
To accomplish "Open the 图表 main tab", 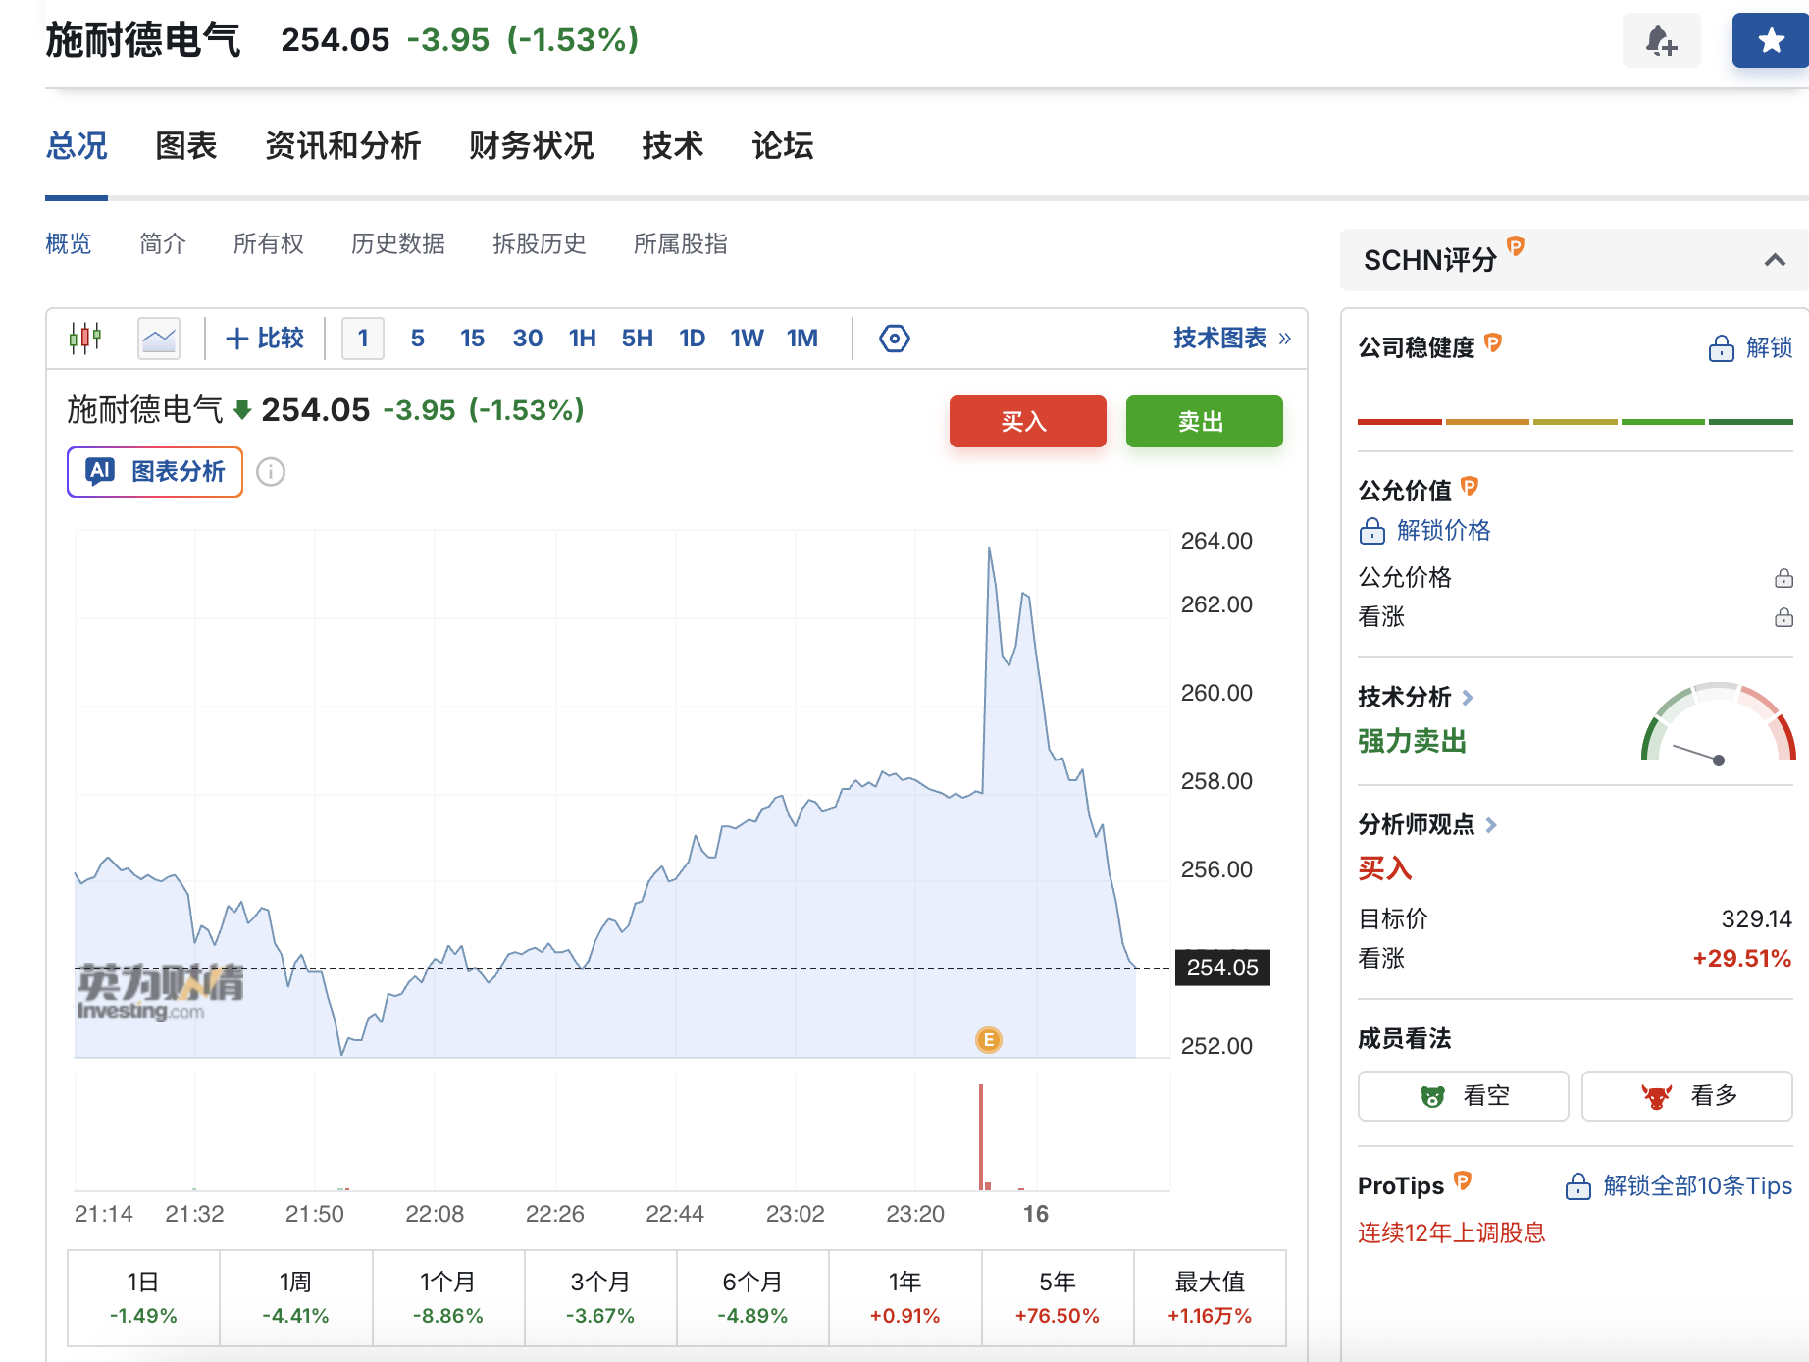I will pos(186,146).
